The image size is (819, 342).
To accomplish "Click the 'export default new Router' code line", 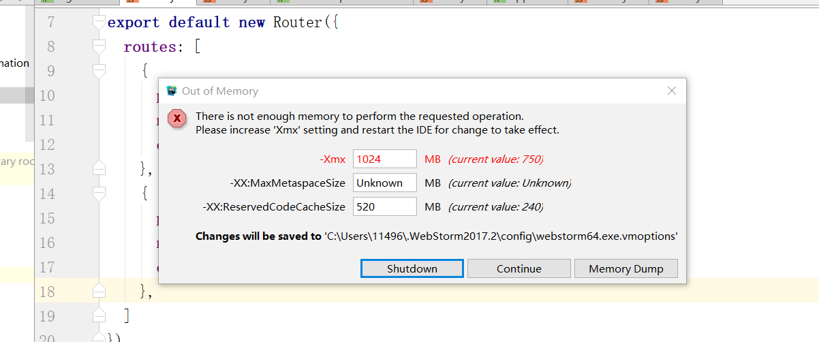I will (223, 22).
